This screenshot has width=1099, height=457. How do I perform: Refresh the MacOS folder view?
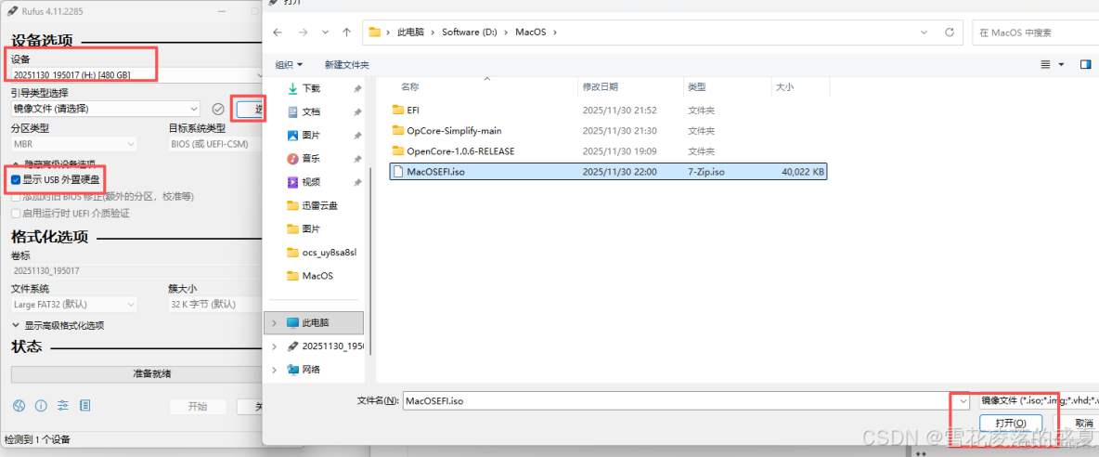(x=949, y=33)
